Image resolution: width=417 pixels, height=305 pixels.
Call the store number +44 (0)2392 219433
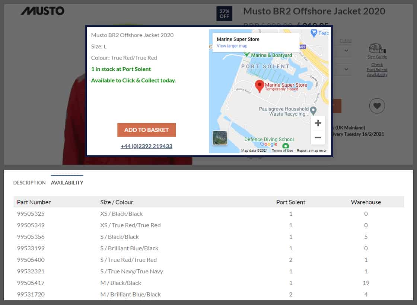coord(147,146)
